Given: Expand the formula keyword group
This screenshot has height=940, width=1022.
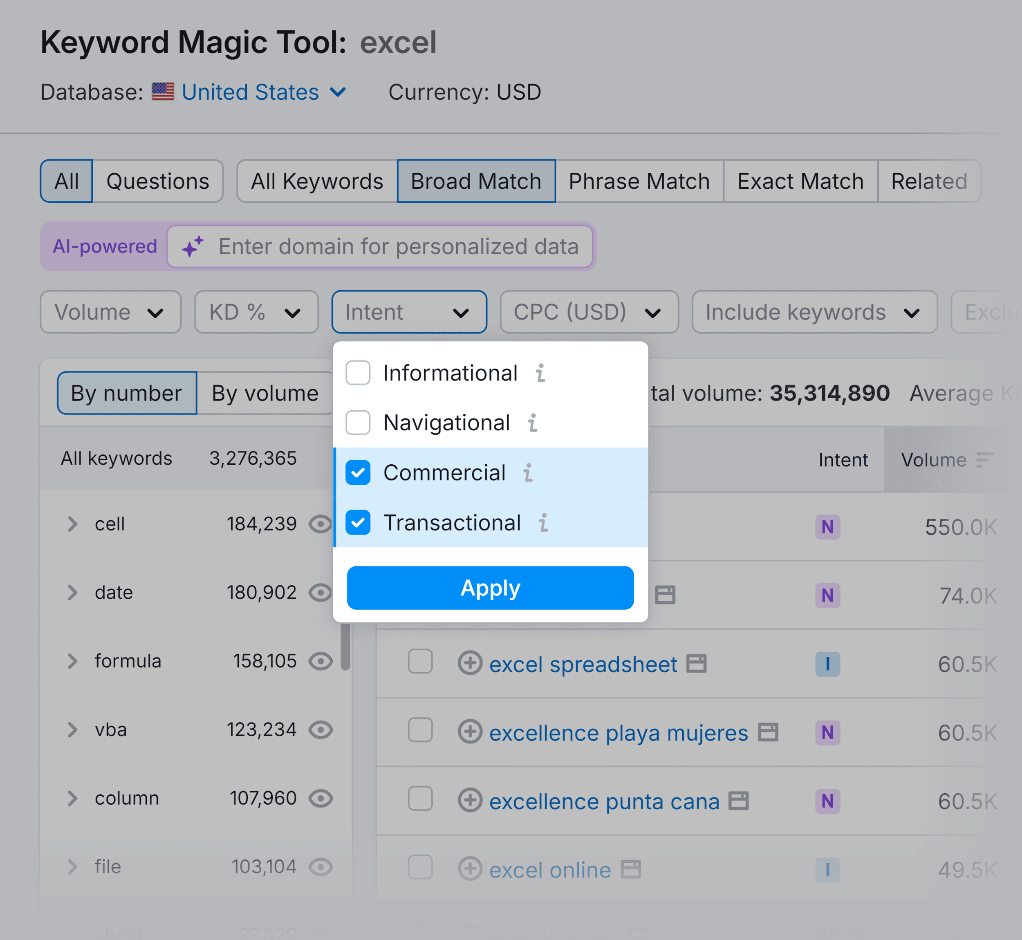Looking at the screenshot, I should tap(72, 661).
